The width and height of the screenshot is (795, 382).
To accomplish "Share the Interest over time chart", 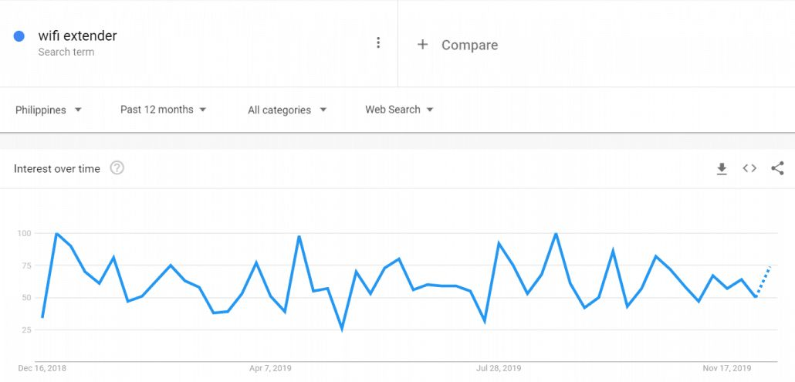I will click(x=777, y=168).
